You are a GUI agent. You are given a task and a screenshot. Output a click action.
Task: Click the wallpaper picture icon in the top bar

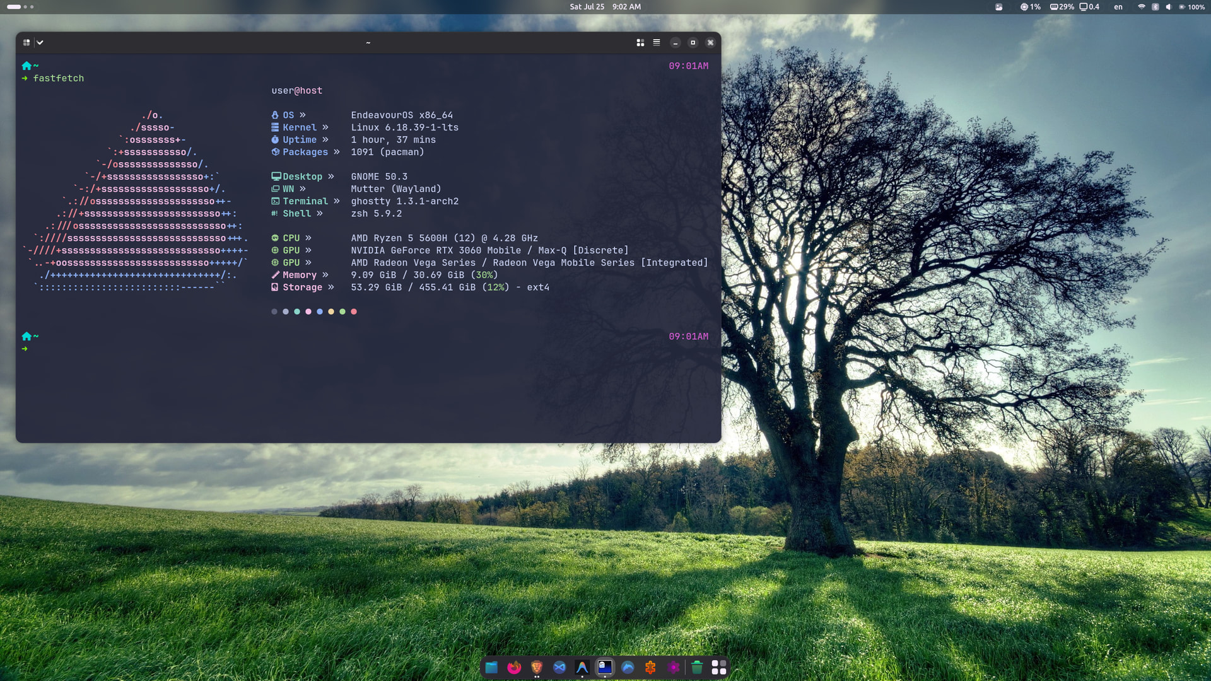click(x=999, y=7)
